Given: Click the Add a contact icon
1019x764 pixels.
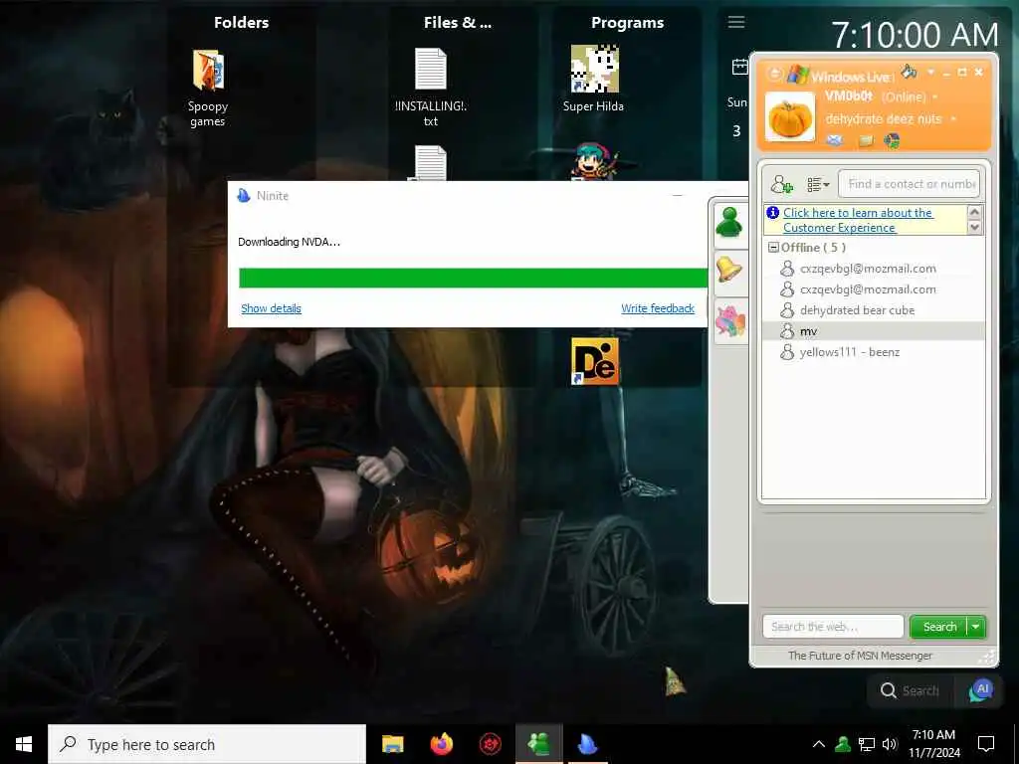Looking at the screenshot, I should point(782,184).
